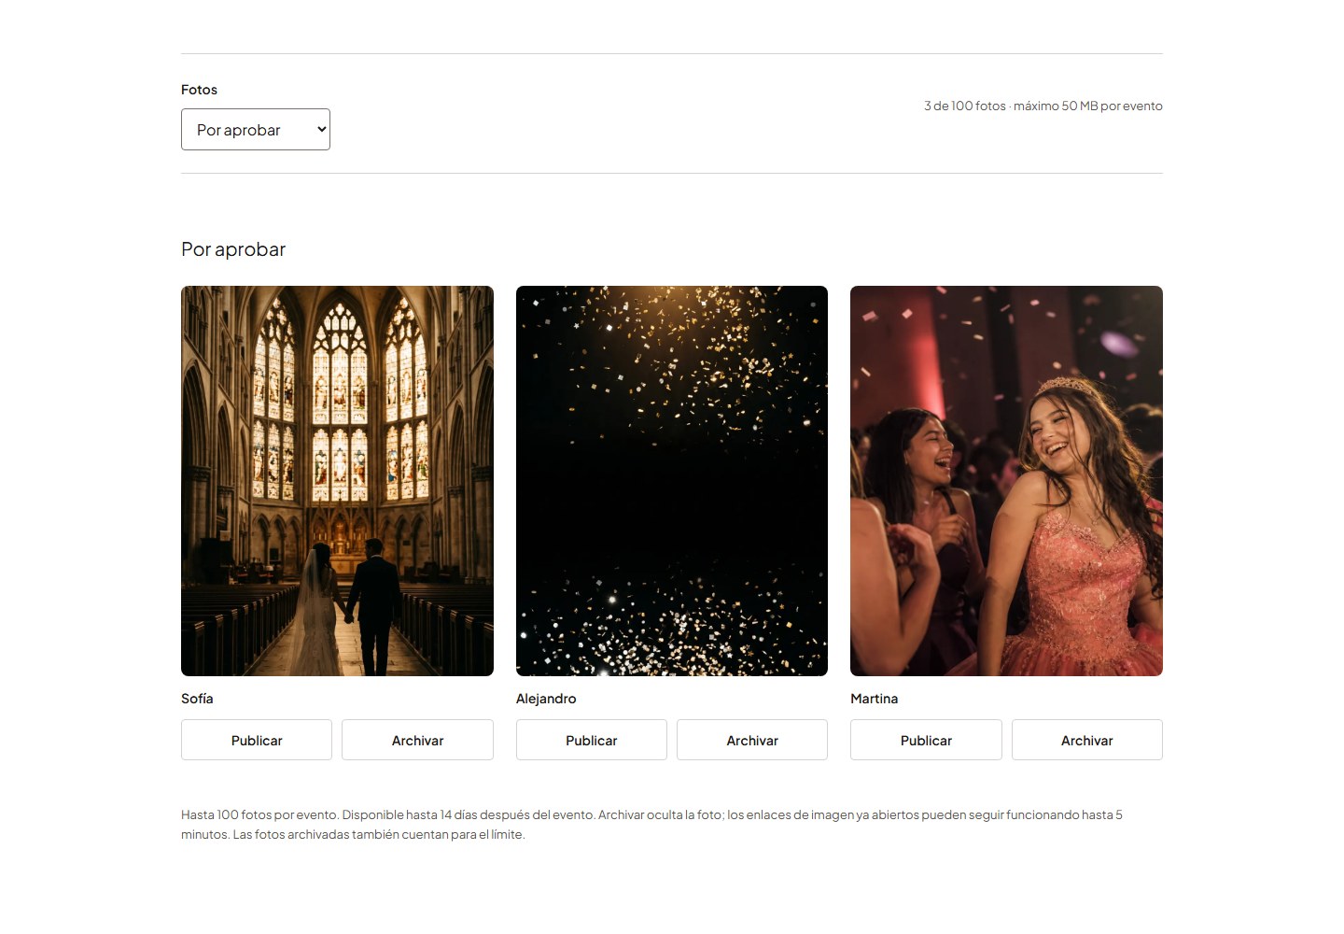1344x934 pixels.
Task: Open Sofía's church wedding photo thumbnail
Action: pos(337,481)
